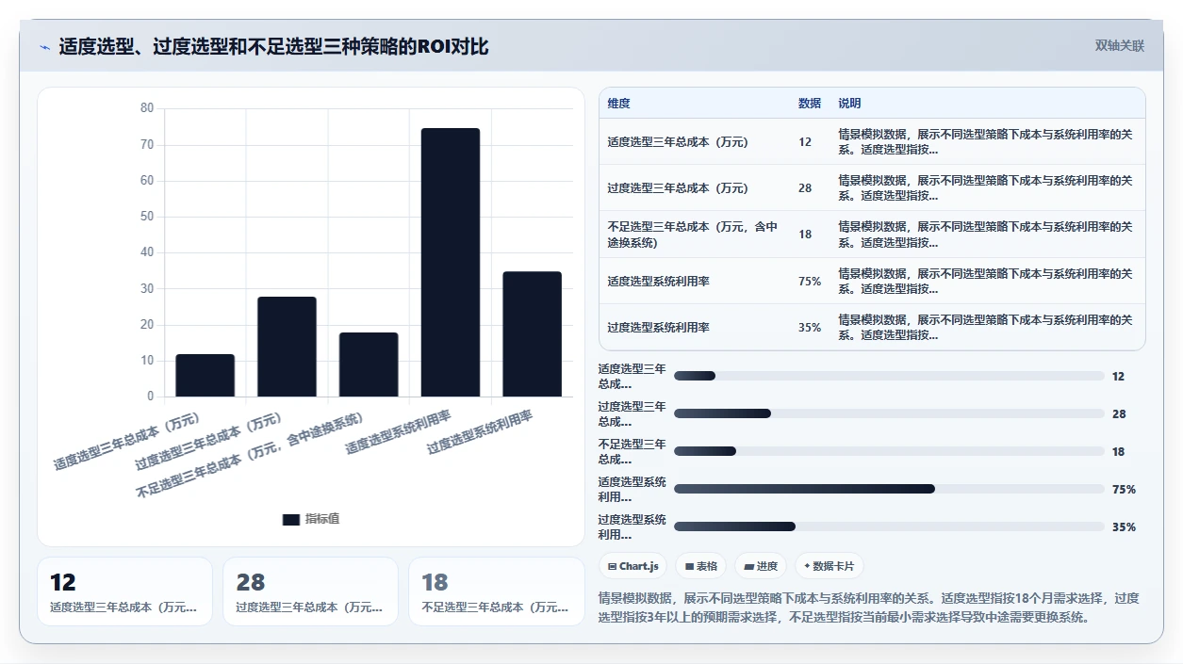Select the 双轴关联 label in header

(1120, 45)
